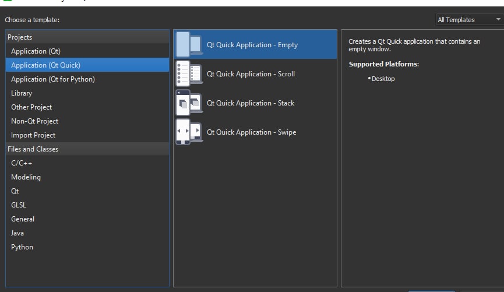
Task: Click the 'Choose a template:' label
Action: [x=32, y=20]
